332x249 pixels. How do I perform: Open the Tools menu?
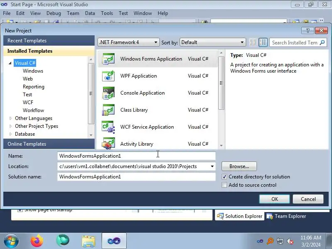click(x=107, y=13)
